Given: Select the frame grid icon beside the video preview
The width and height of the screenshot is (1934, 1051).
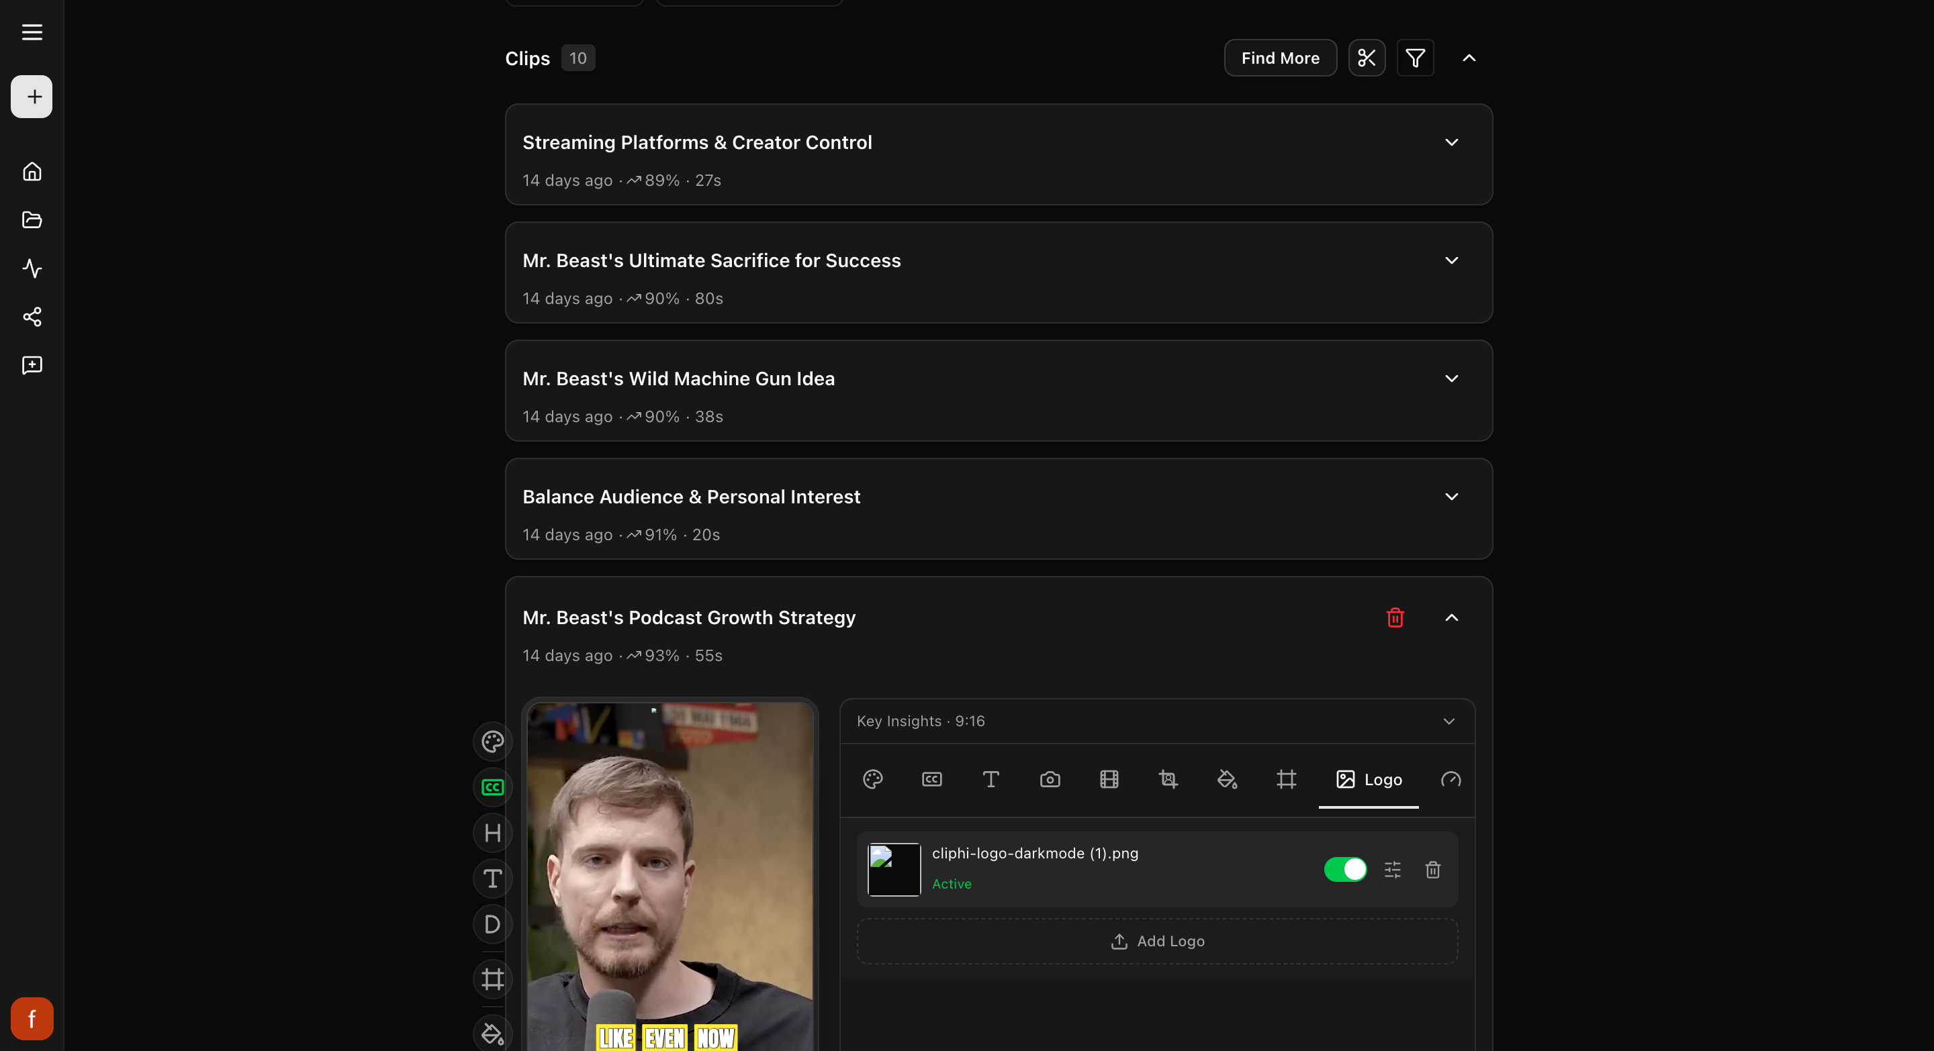Looking at the screenshot, I should click(x=492, y=979).
